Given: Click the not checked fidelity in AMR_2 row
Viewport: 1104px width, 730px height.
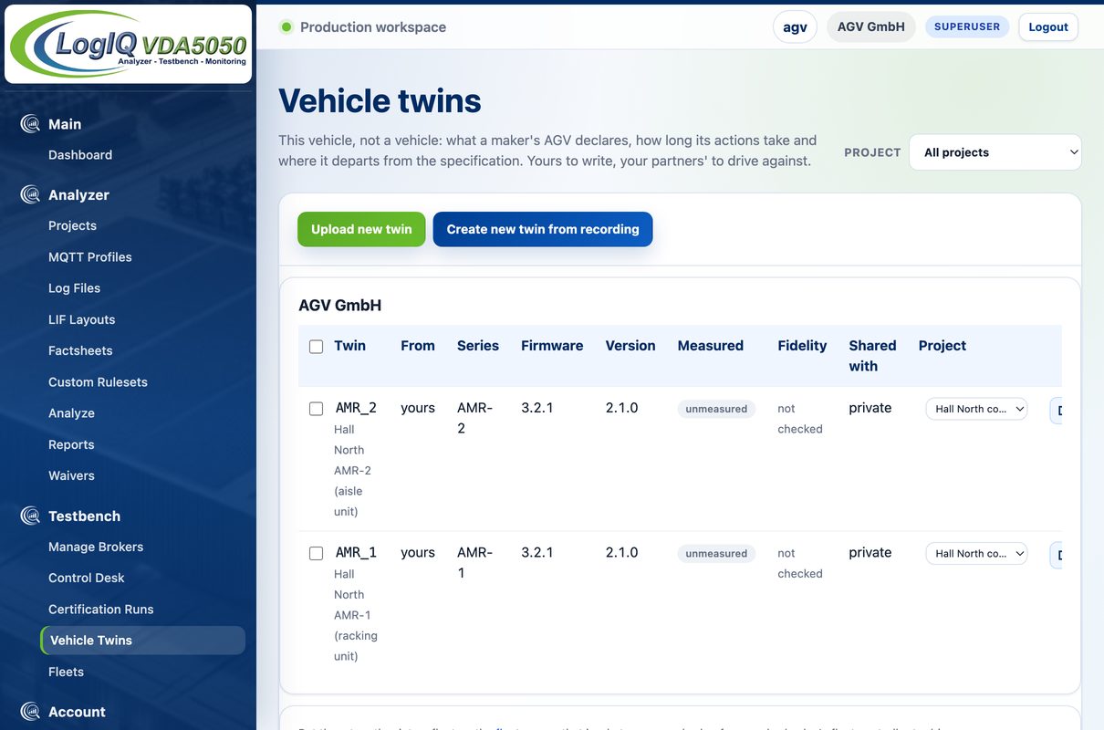Looking at the screenshot, I should (800, 419).
